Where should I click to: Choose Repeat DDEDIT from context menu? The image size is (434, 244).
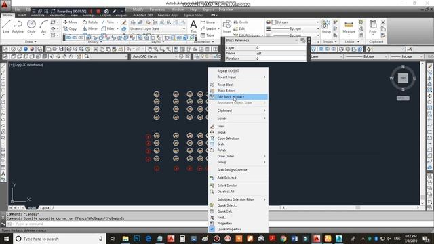(238, 71)
